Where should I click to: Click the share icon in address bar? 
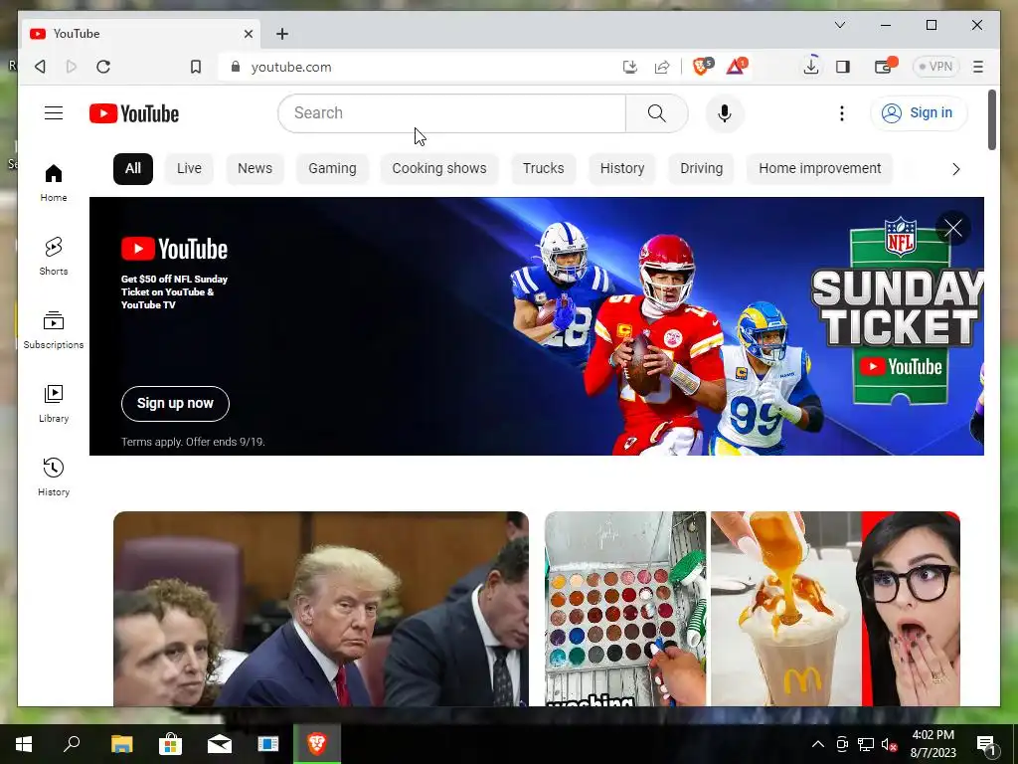point(661,67)
